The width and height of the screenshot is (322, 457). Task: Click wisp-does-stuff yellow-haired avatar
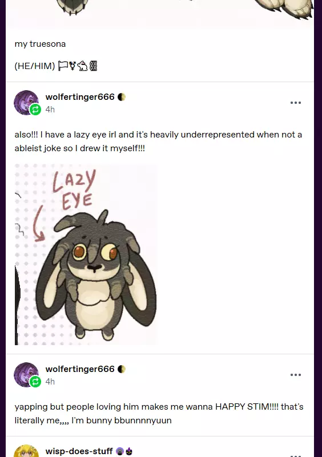click(26, 451)
